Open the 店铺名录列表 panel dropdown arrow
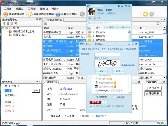The image size is (168, 126). pos(161,20)
